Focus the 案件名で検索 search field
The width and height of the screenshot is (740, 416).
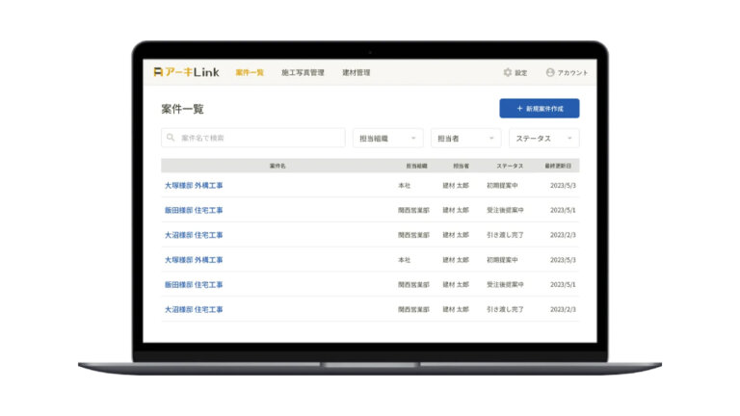[255, 138]
